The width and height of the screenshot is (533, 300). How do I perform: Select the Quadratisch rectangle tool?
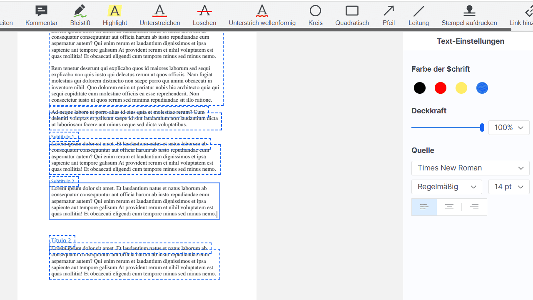click(352, 15)
